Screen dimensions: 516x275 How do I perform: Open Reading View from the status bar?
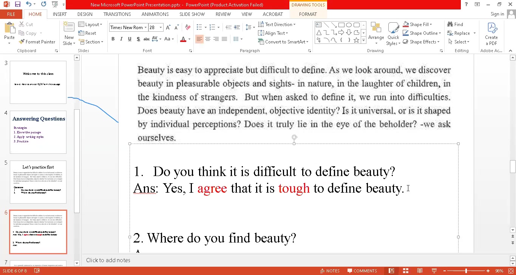[420, 271]
